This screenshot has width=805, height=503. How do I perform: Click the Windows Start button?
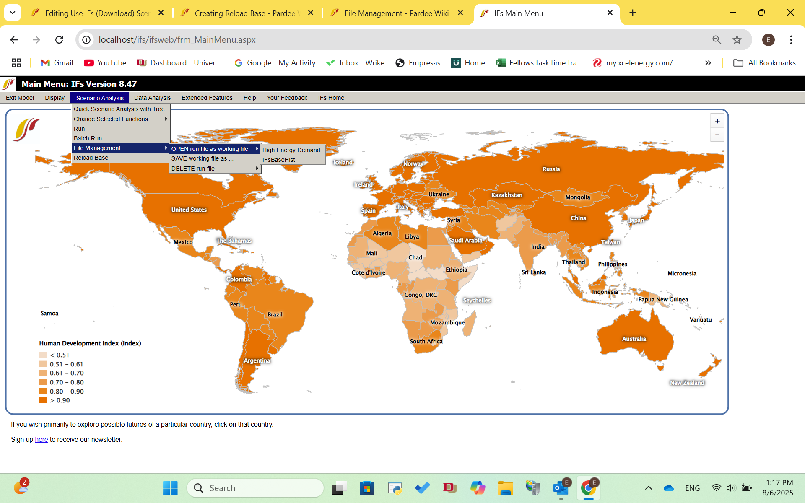[170, 488]
